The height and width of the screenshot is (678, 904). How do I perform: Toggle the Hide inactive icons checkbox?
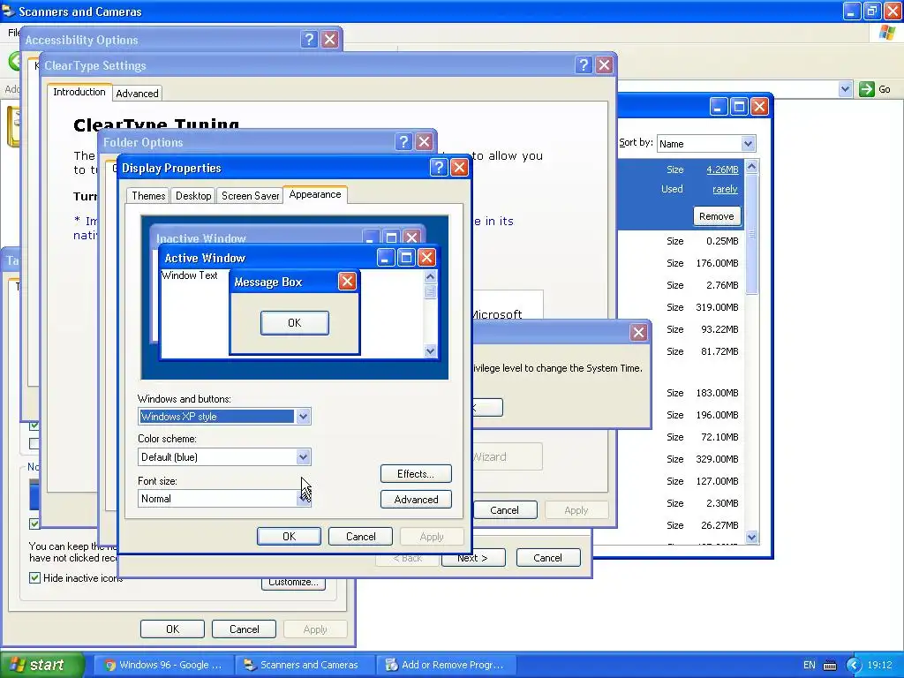click(x=34, y=577)
